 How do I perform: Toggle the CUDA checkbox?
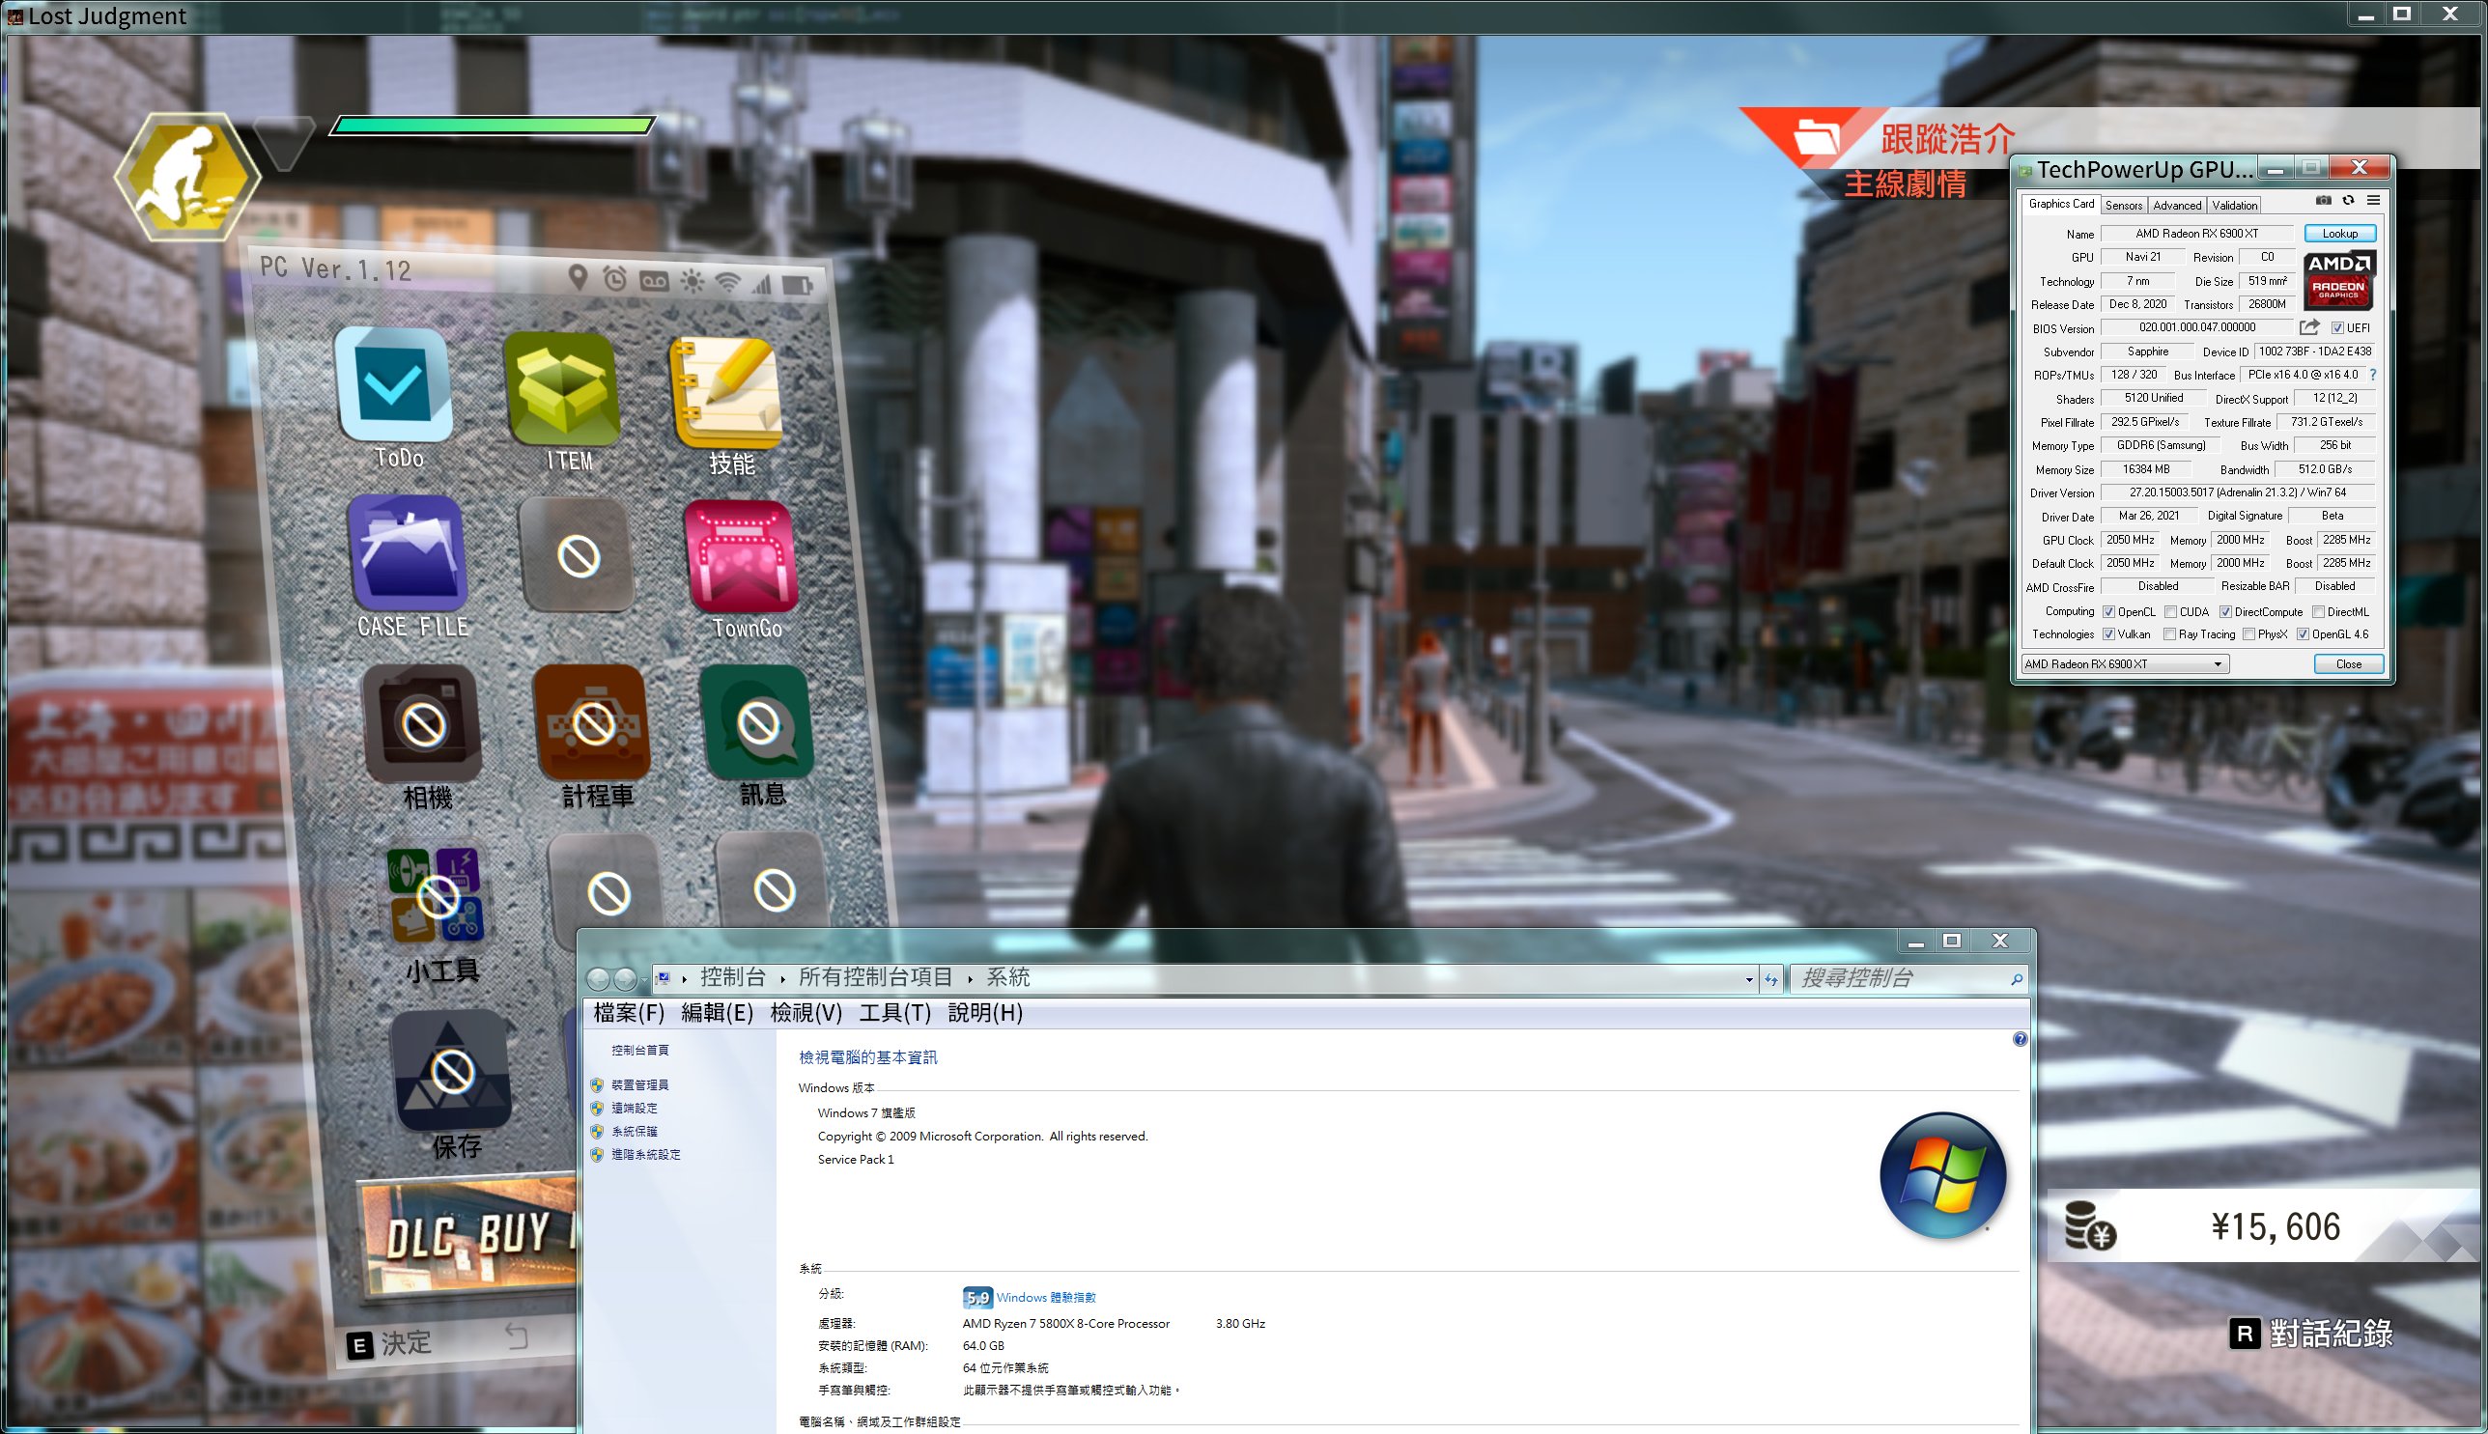[2171, 611]
